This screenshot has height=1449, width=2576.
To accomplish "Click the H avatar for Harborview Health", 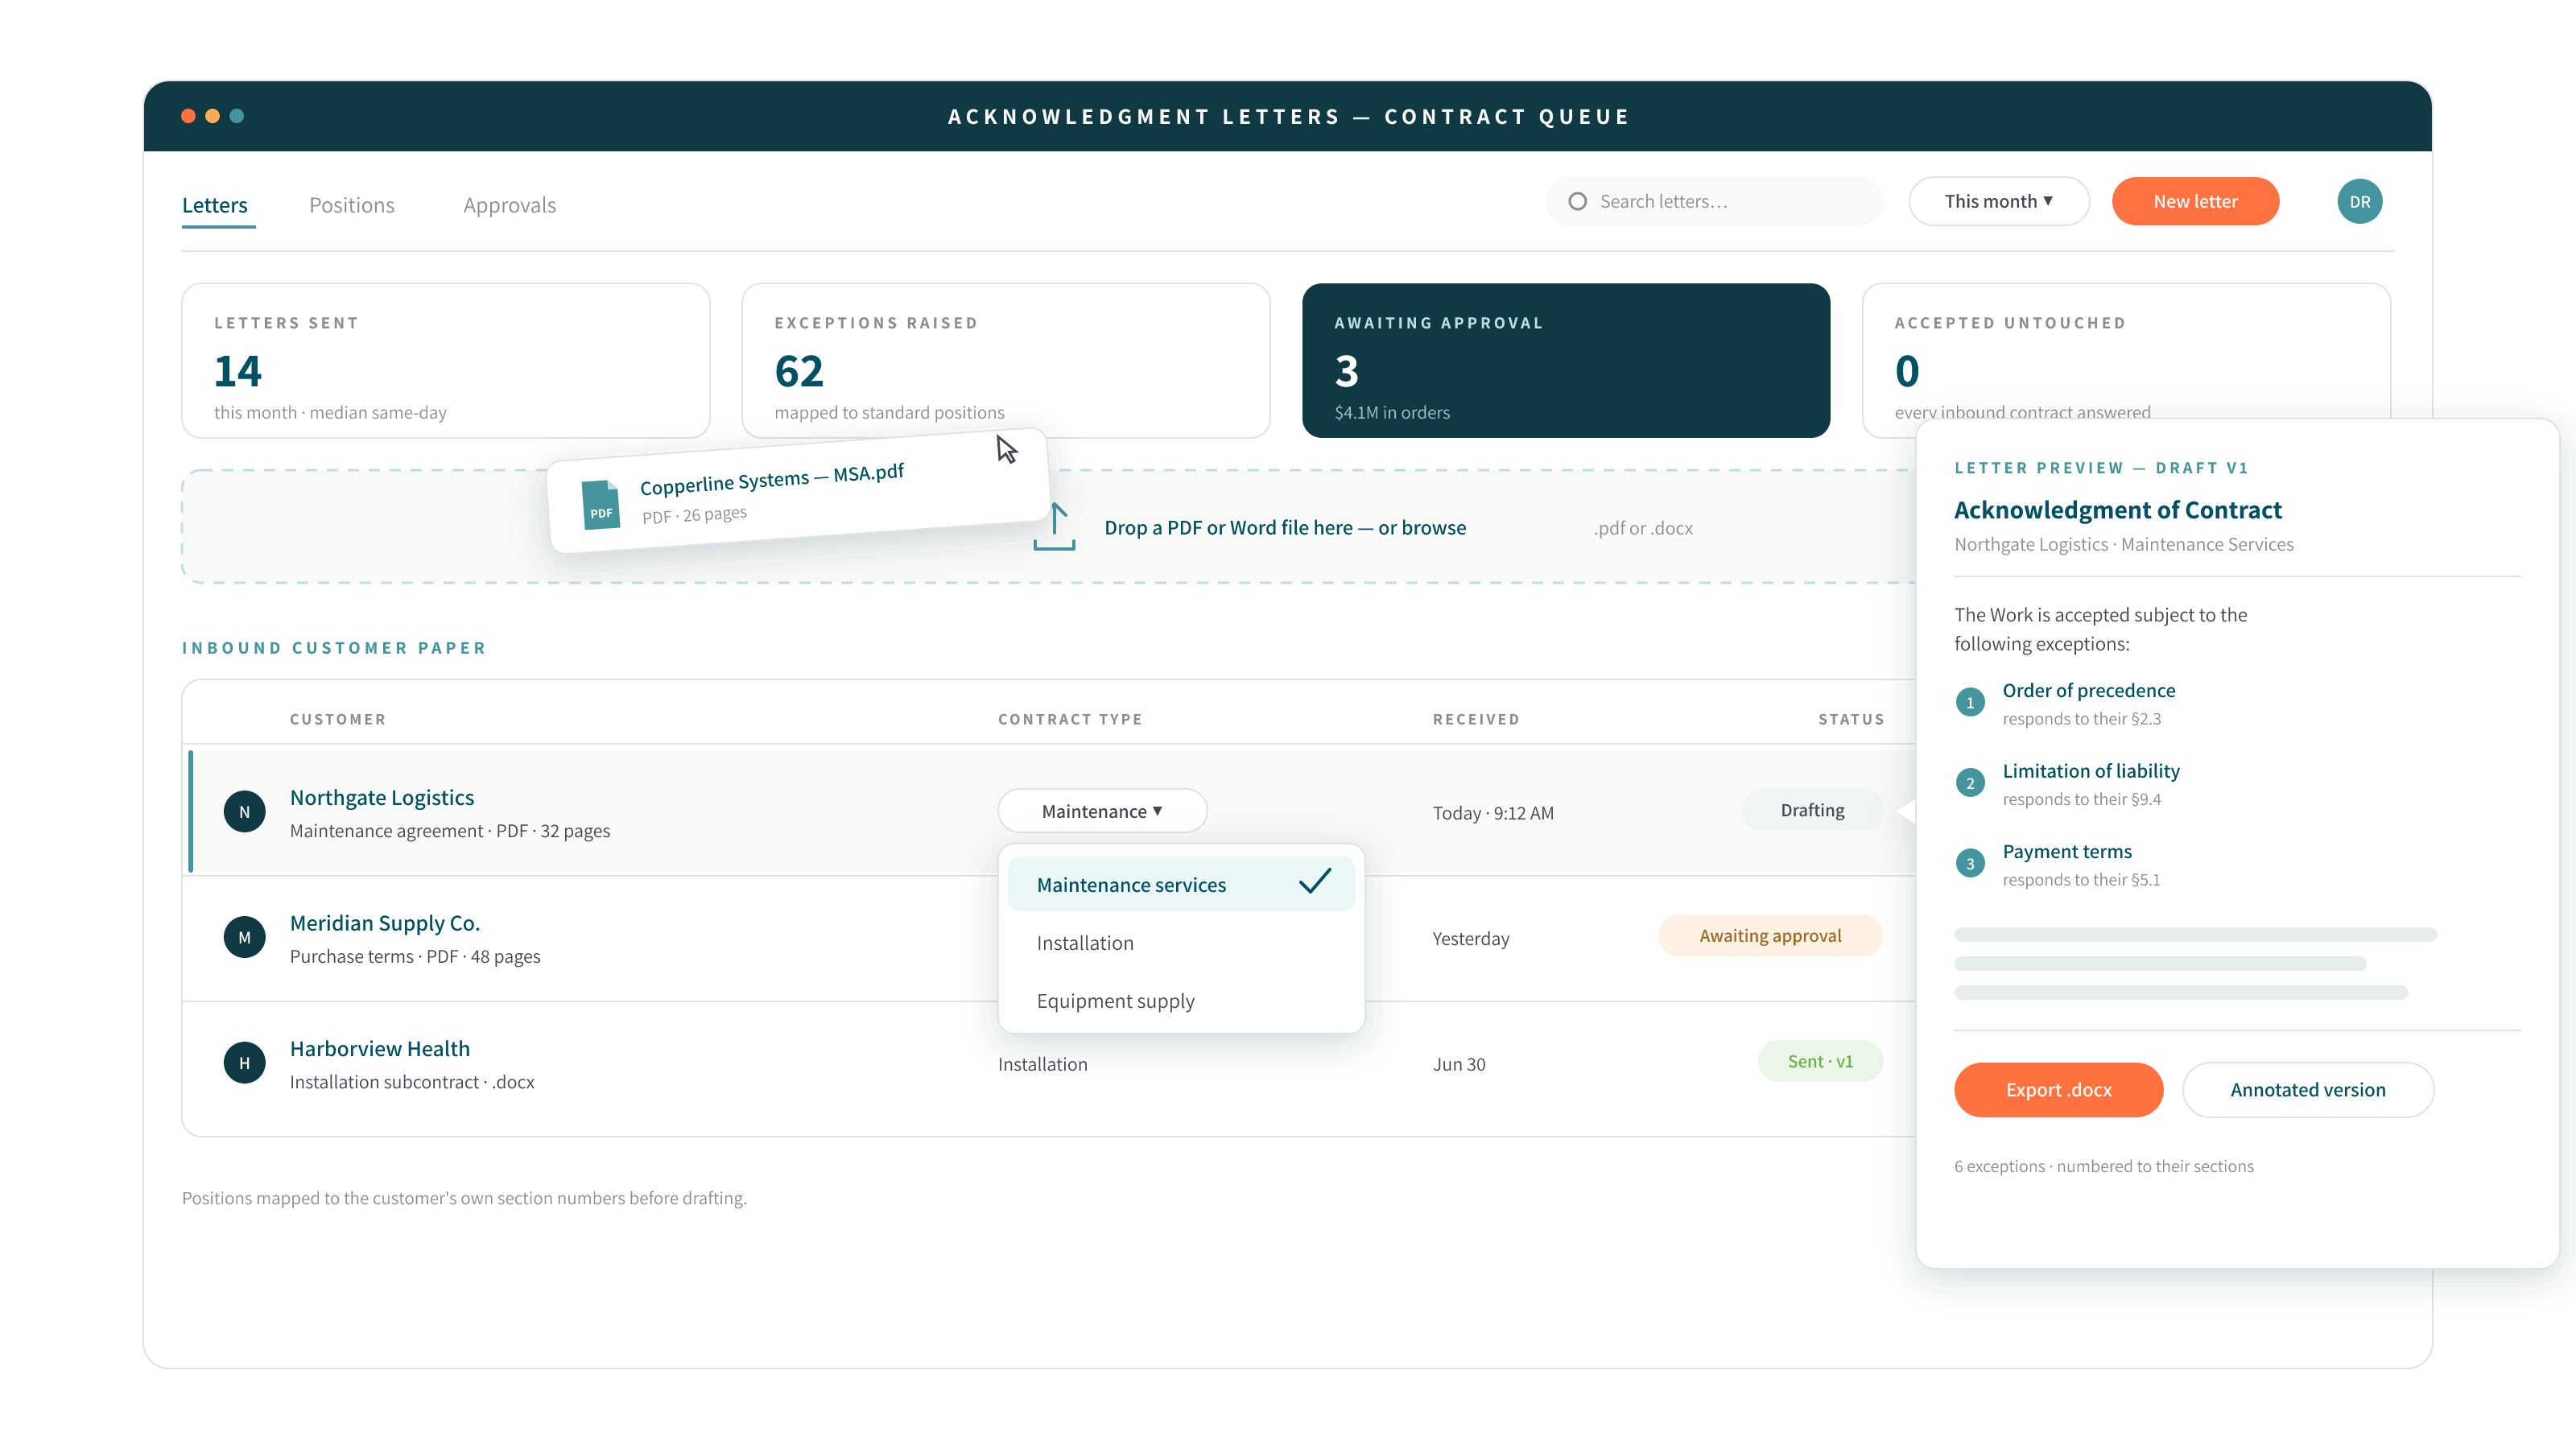I will [x=244, y=1063].
